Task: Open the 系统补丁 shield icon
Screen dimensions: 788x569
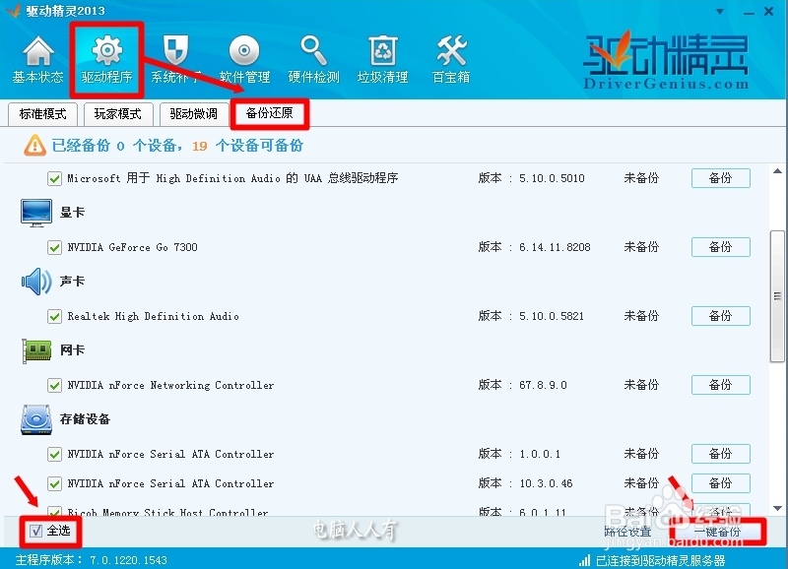Action: tap(176, 51)
